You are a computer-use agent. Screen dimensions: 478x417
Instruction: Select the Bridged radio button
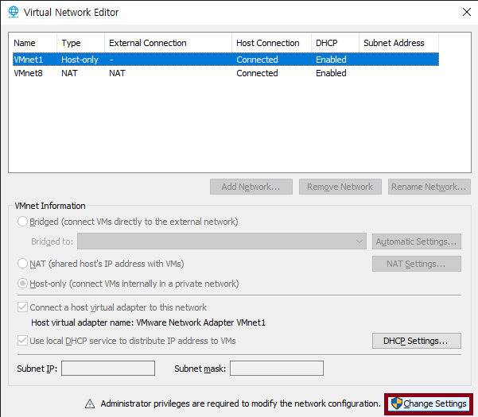(22, 222)
